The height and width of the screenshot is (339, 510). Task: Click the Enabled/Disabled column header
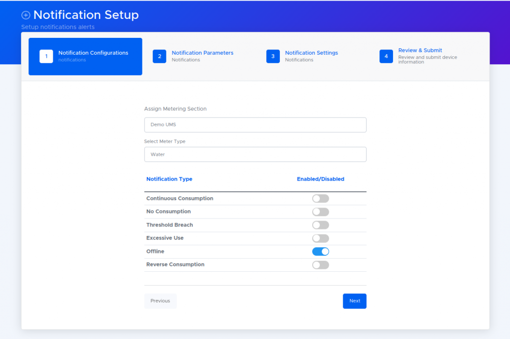320,179
